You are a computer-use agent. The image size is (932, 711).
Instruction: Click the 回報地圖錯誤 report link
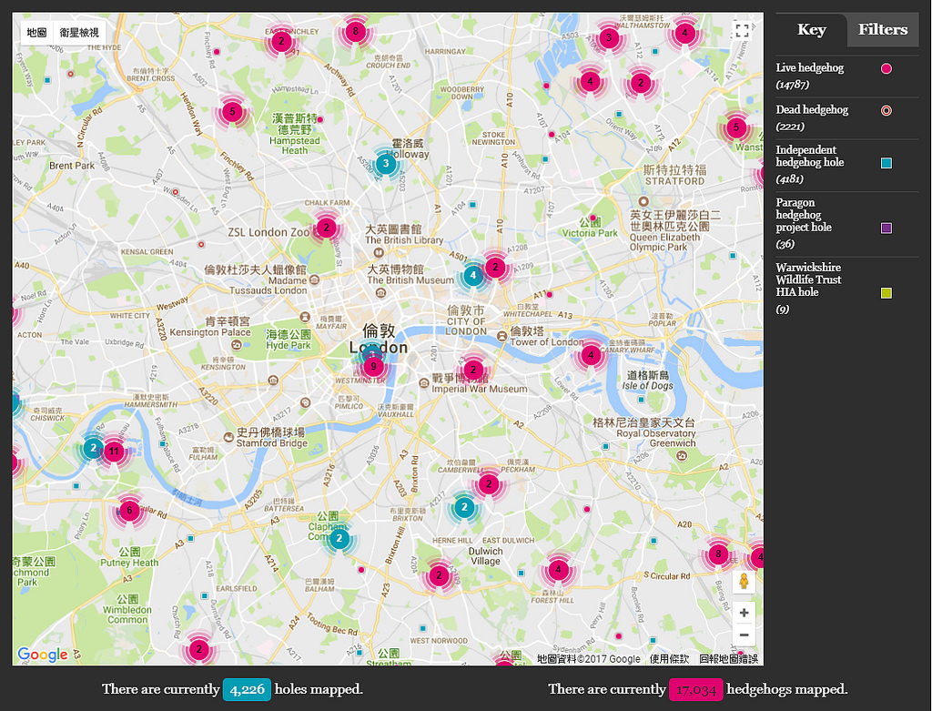[x=728, y=659]
